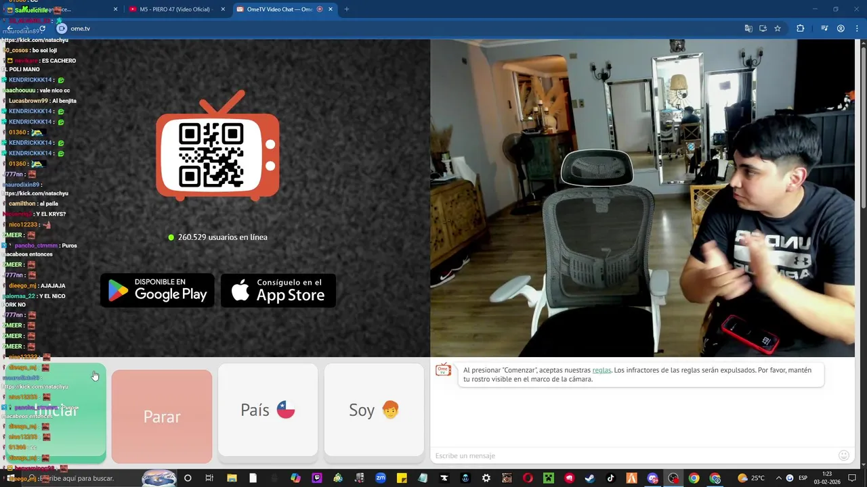The height and width of the screenshot is (487, 867).
Task: Open the 25°C weather widget
Action: click(750, 478)
